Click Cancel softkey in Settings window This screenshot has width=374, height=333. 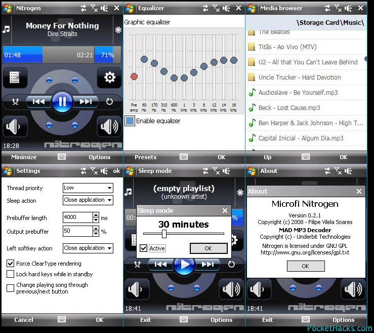pos(24,320)
